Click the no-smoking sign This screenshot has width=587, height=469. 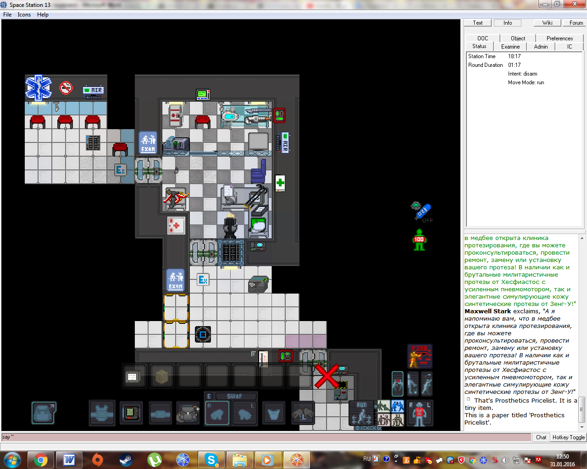point(66,87)
